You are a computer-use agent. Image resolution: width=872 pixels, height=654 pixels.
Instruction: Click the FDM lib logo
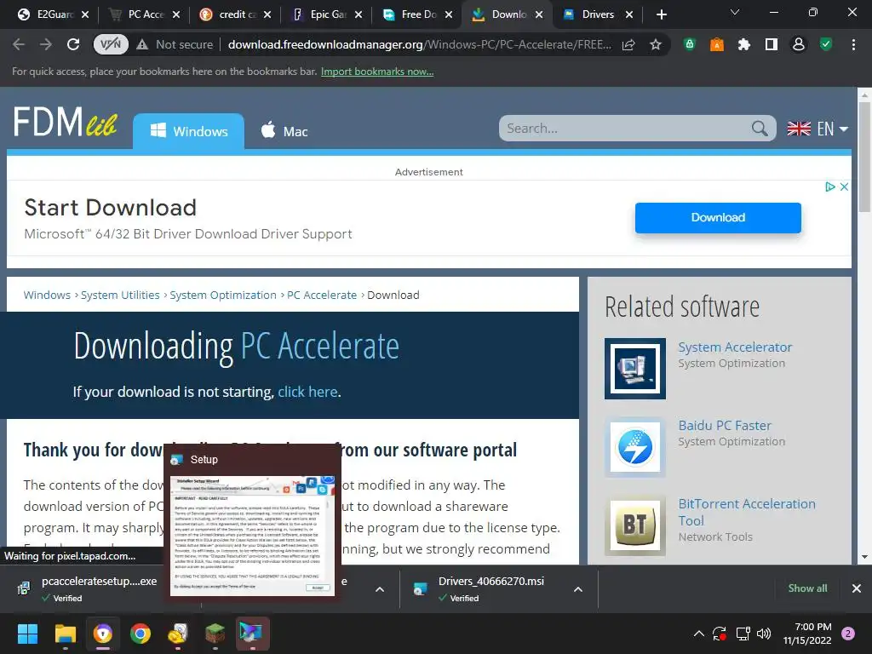[66, 123]
